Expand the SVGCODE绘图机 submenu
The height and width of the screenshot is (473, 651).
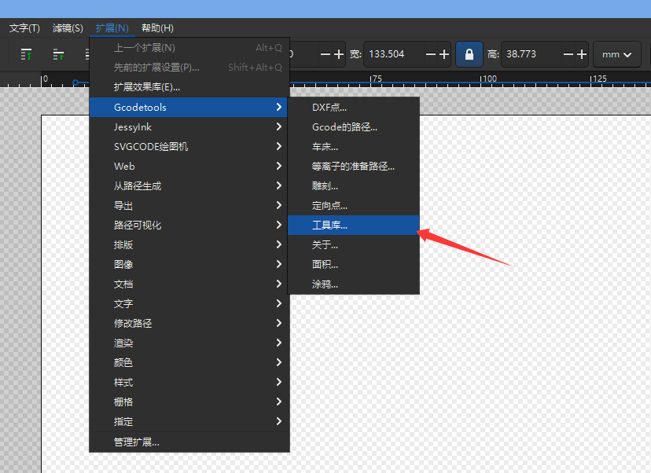pyautogui.click(x=189, y=147)
